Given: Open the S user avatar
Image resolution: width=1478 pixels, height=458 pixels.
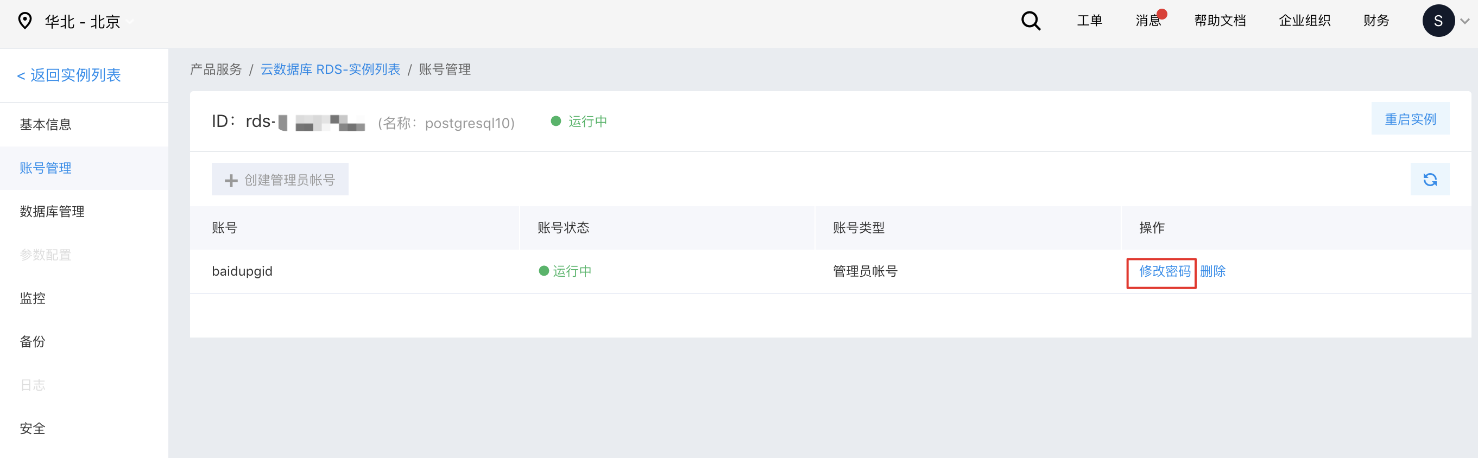Looking at the screenshot, I should (1438, 21).
